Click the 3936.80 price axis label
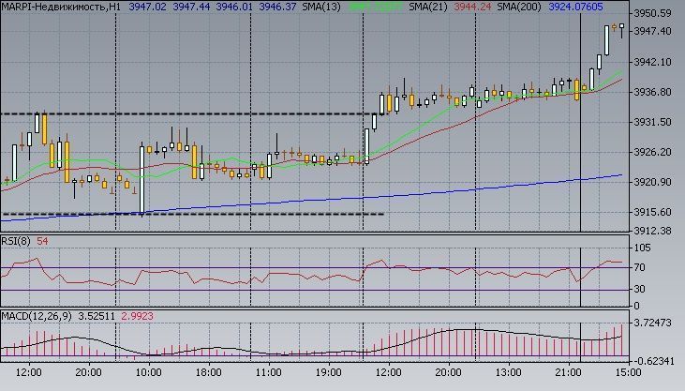 click(653, 92)
